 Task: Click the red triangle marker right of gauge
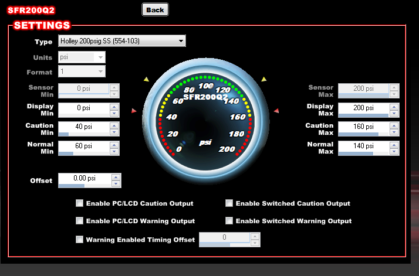point(276,110)
